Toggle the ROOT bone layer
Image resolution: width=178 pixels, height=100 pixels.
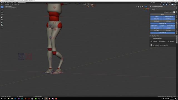pyautogui.click(x=162, y=14)
